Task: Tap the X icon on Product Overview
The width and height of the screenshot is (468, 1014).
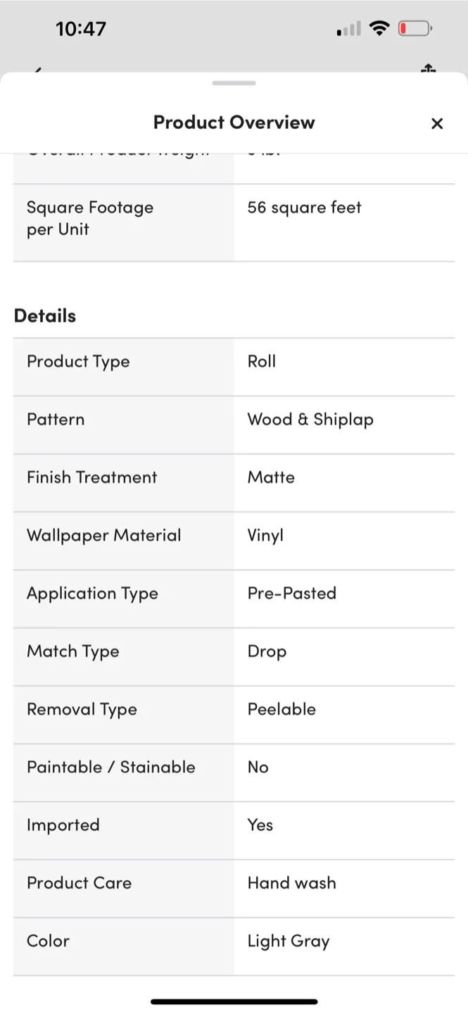Action: [x=437, y=123]
